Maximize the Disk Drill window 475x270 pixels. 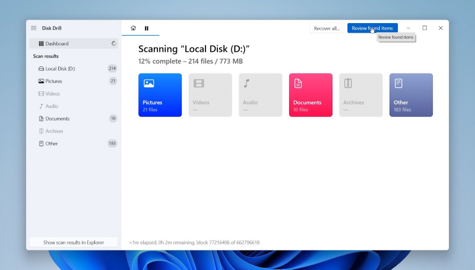point(425,28)
